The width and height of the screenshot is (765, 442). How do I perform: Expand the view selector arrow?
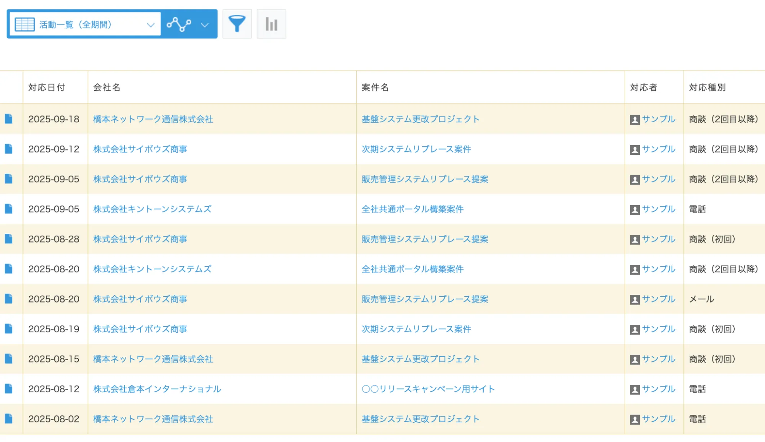click(x=151, y=24)
